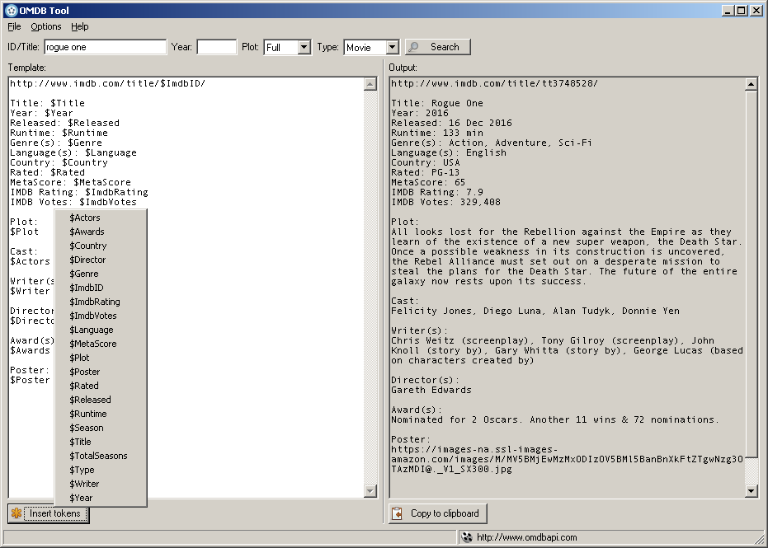Screen dimensions: 768x548
Task: Choose $Year from the token menu
Action: (x=101, y=498)
